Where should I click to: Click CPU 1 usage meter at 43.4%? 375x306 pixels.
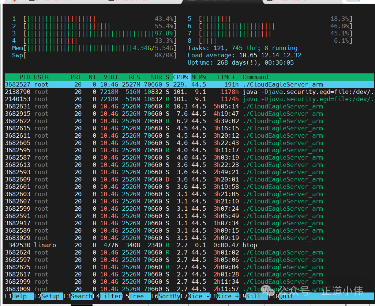(94, 19)
